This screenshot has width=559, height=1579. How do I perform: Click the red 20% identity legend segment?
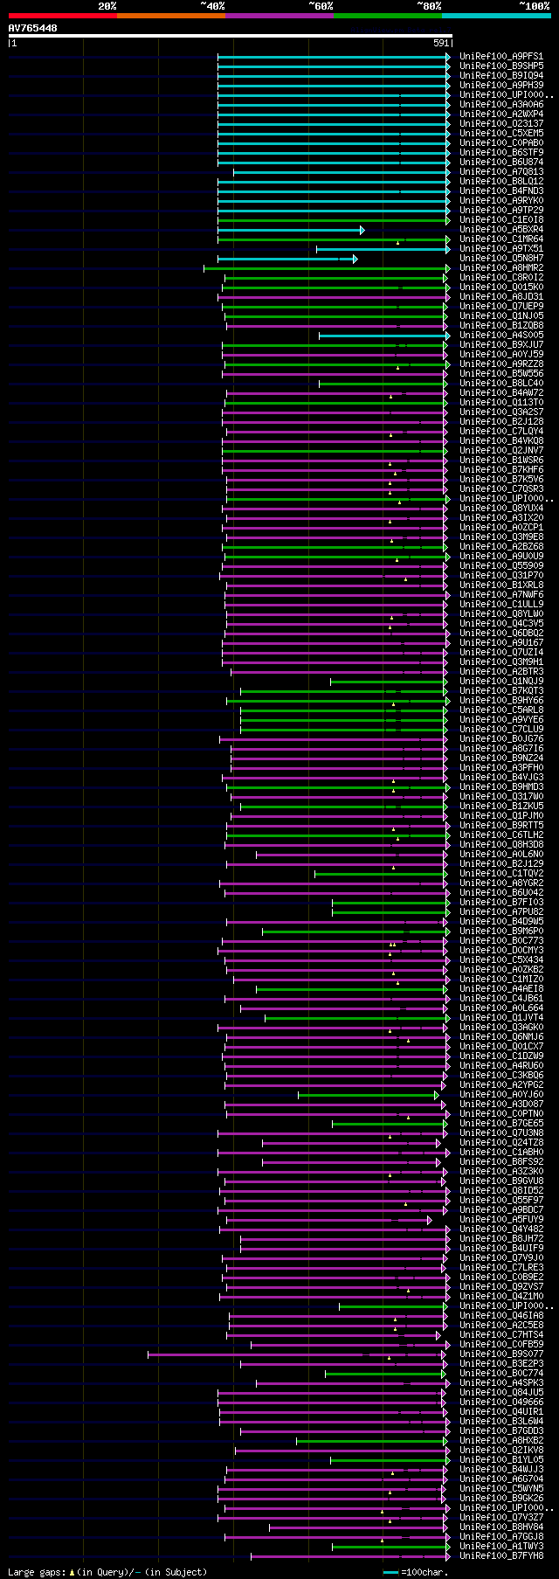pos(62,16)
